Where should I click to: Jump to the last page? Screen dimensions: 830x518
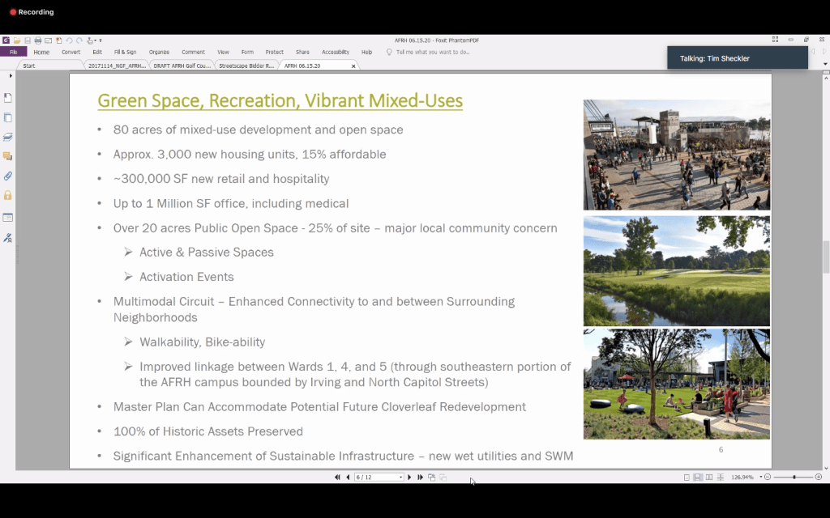pyautogui.click(x=420, y=478)
